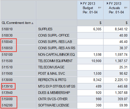Expand the FY 2013 Budget column triangle
This screenshot has height=109, width=130.
coord(81,4)
